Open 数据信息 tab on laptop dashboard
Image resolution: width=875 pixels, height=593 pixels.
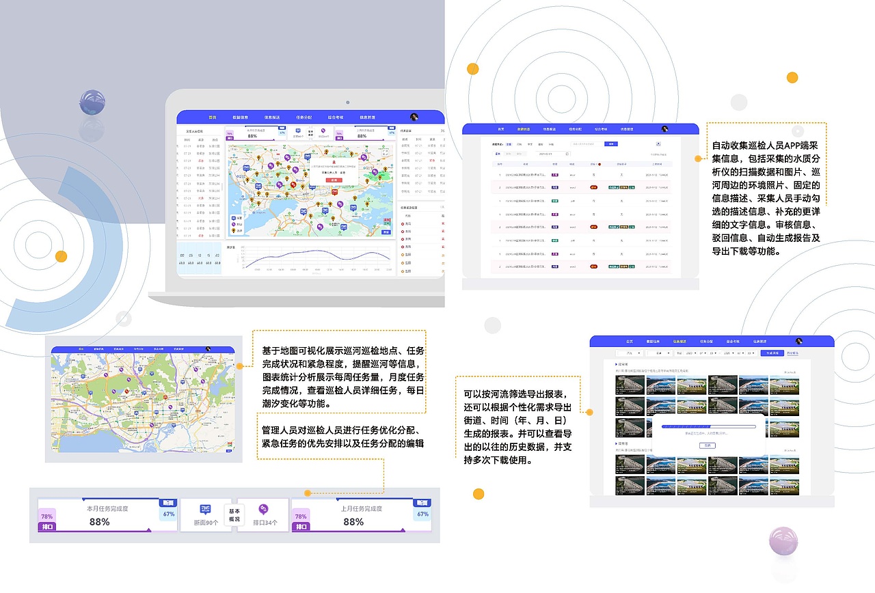(x=241, y=118)
